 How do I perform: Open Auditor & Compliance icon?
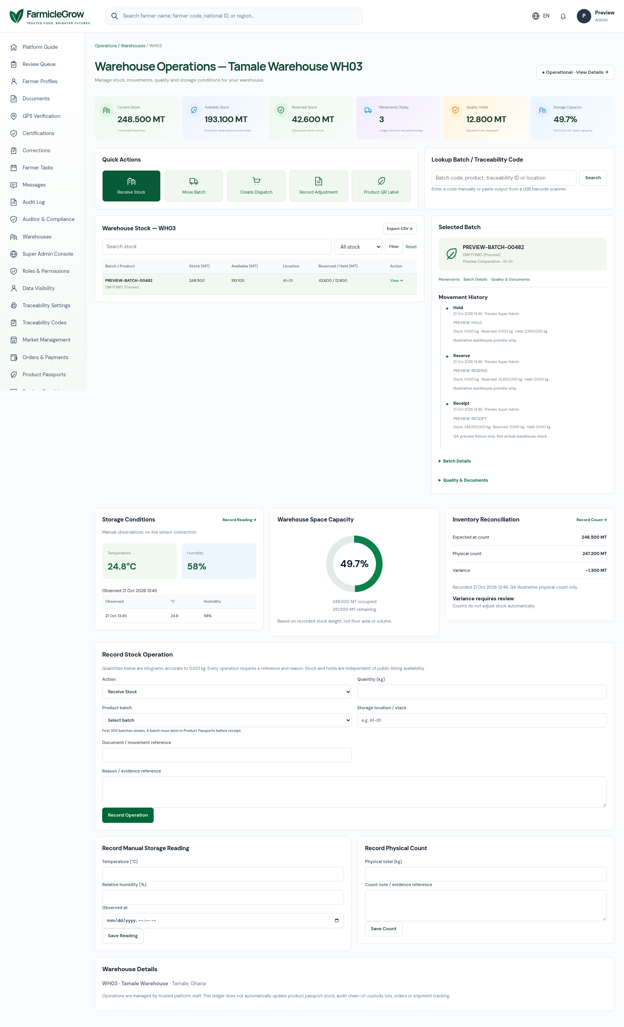14,219
